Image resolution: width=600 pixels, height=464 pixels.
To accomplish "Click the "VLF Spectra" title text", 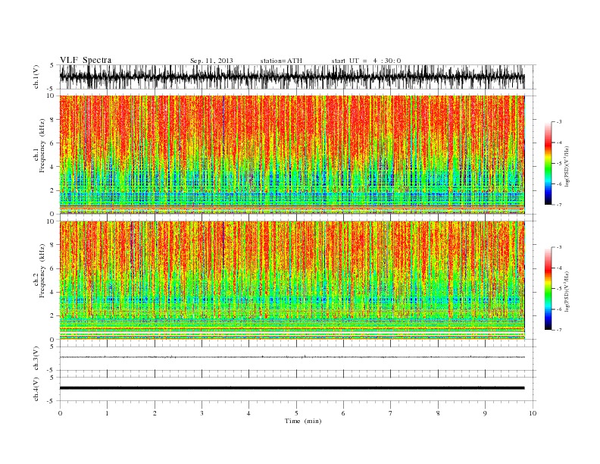I will click(x=86, y=60).
